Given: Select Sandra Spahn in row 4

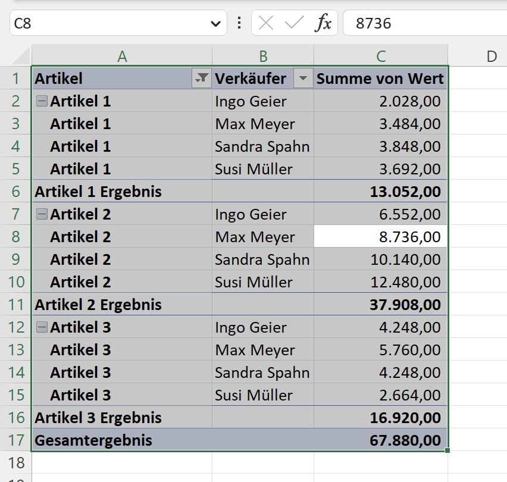Looking at the screenshot, I should 263,146.
